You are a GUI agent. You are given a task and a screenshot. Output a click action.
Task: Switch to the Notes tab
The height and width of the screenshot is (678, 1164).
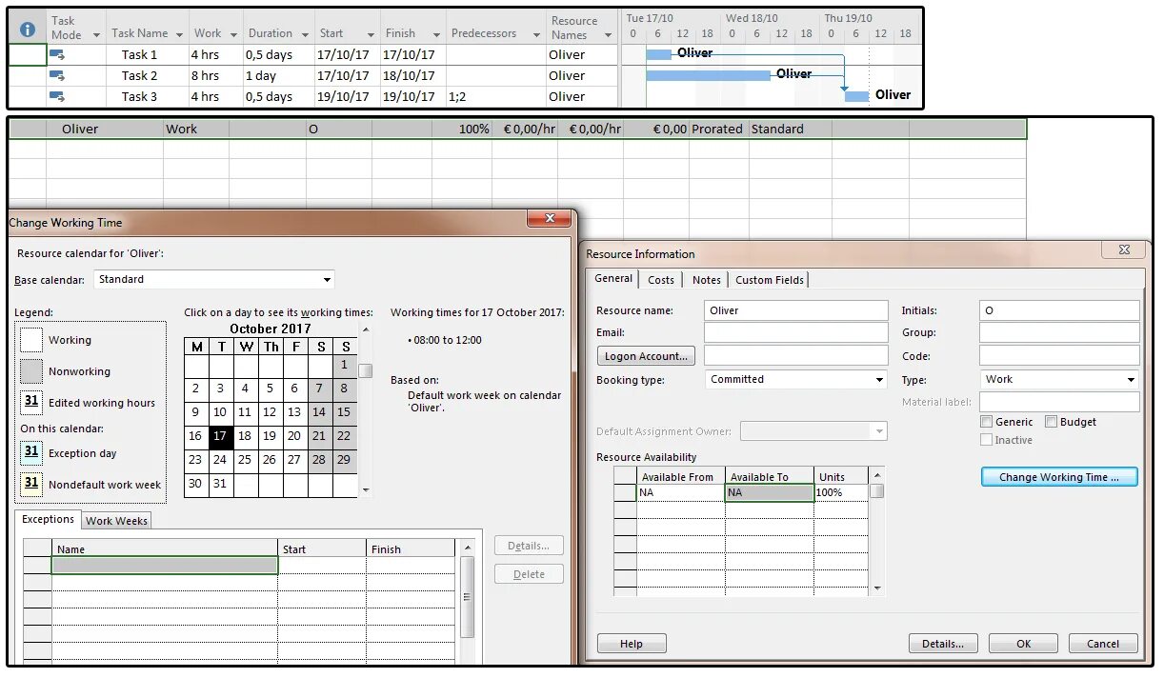(706, 280)
